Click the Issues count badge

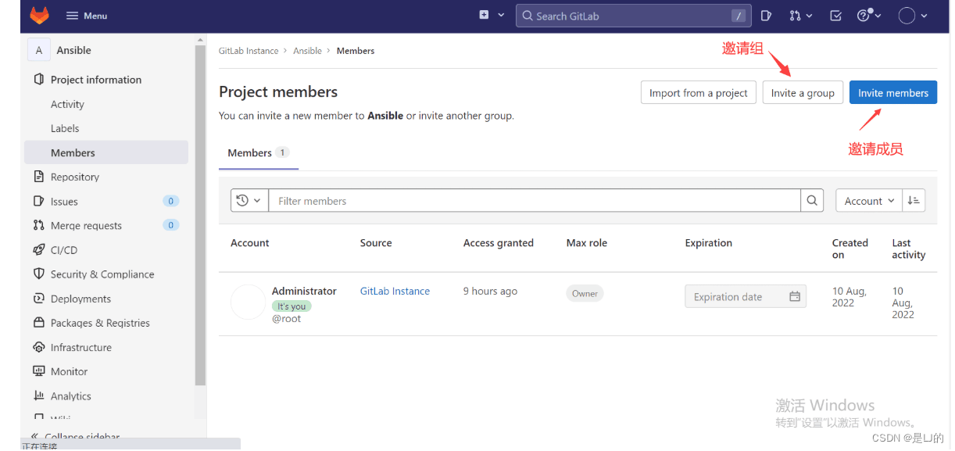click(171, 201)
